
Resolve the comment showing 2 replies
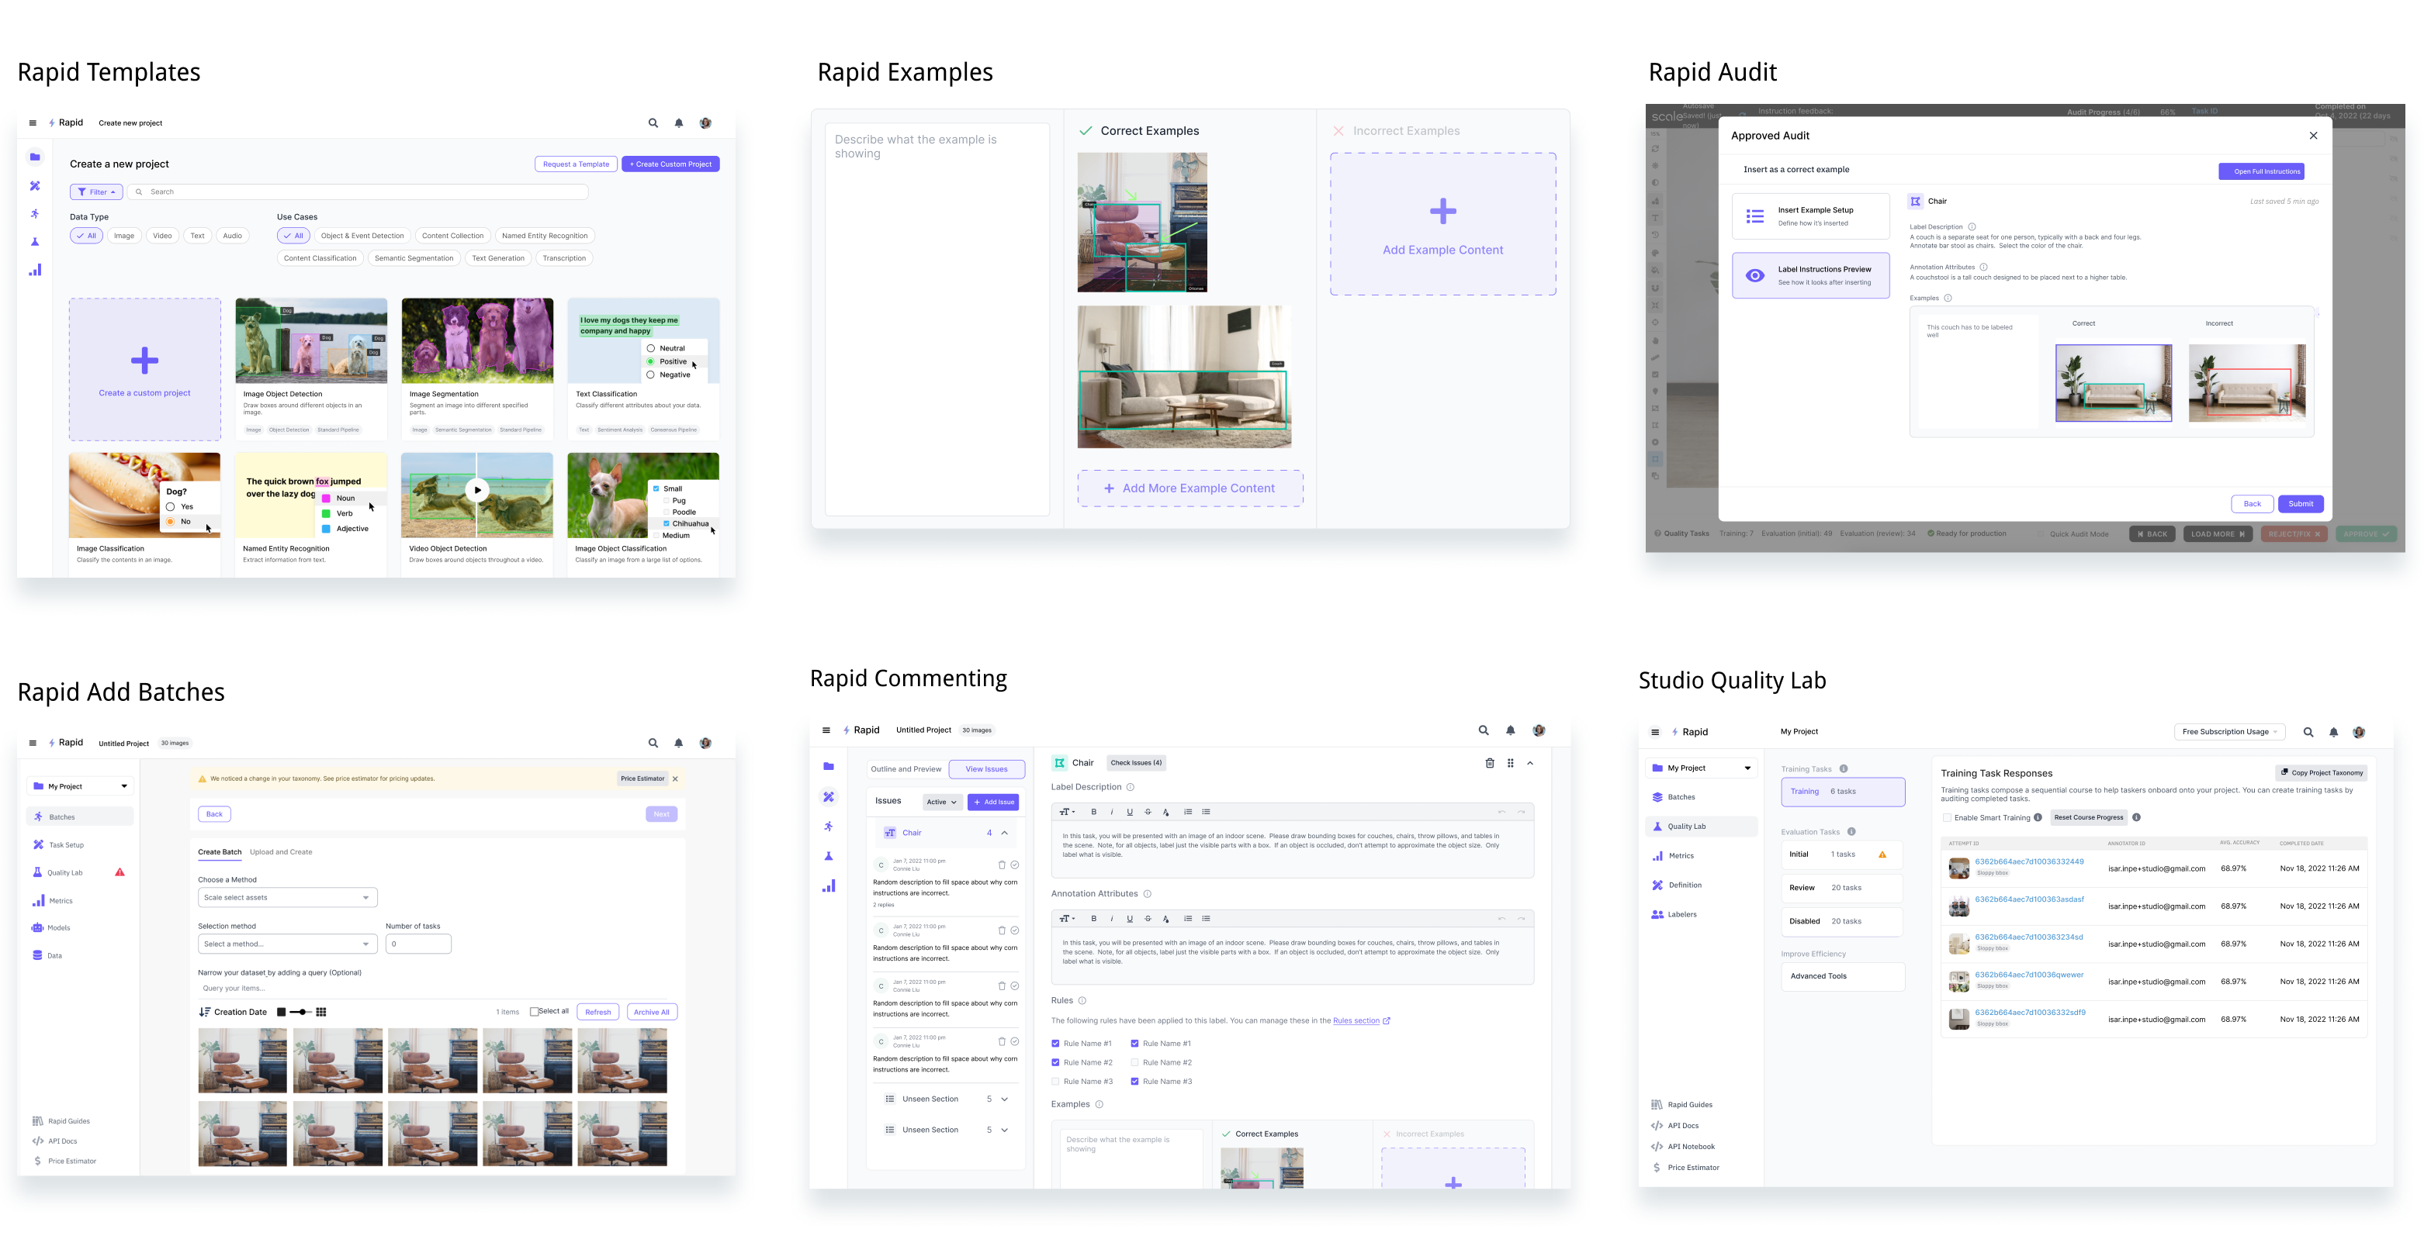(1014, 865)
